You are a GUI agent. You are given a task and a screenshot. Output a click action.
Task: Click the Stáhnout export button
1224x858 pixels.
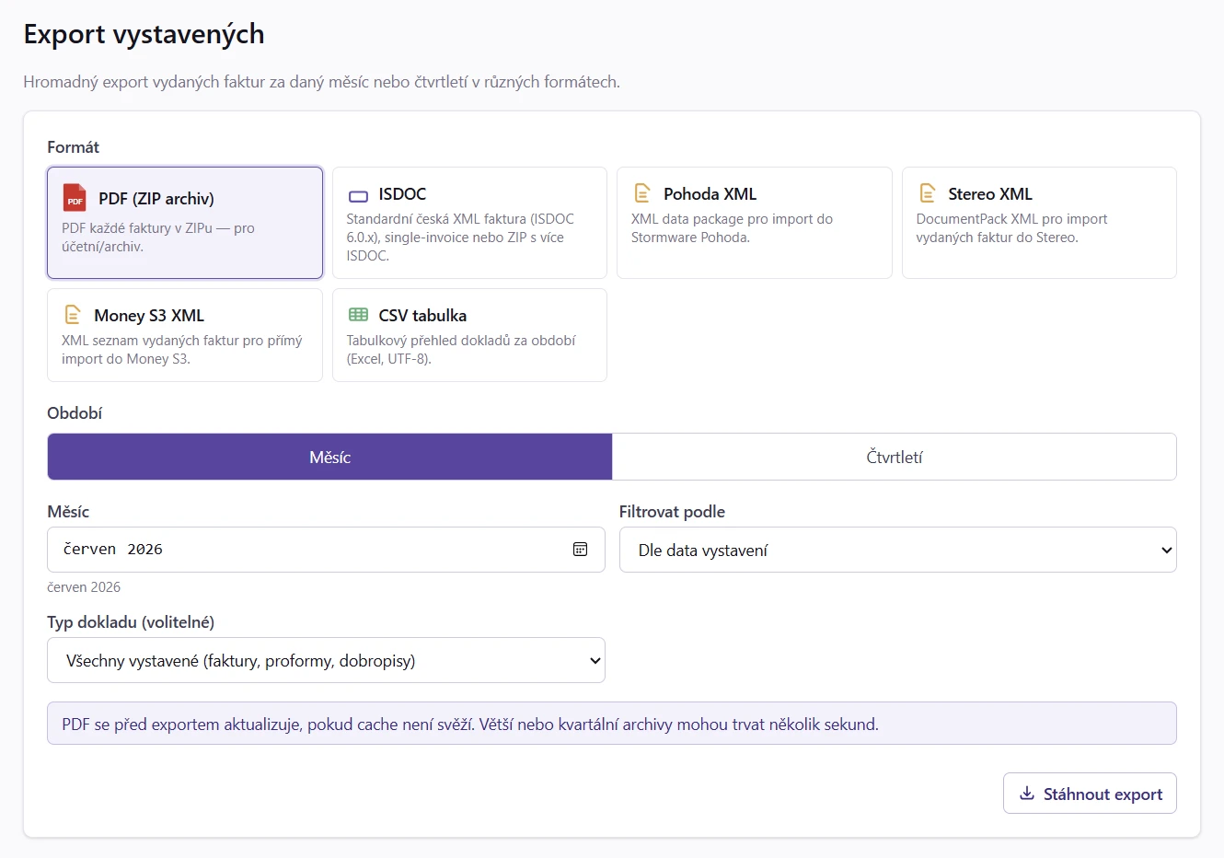pyautogui.click(x=1090, y=794)
